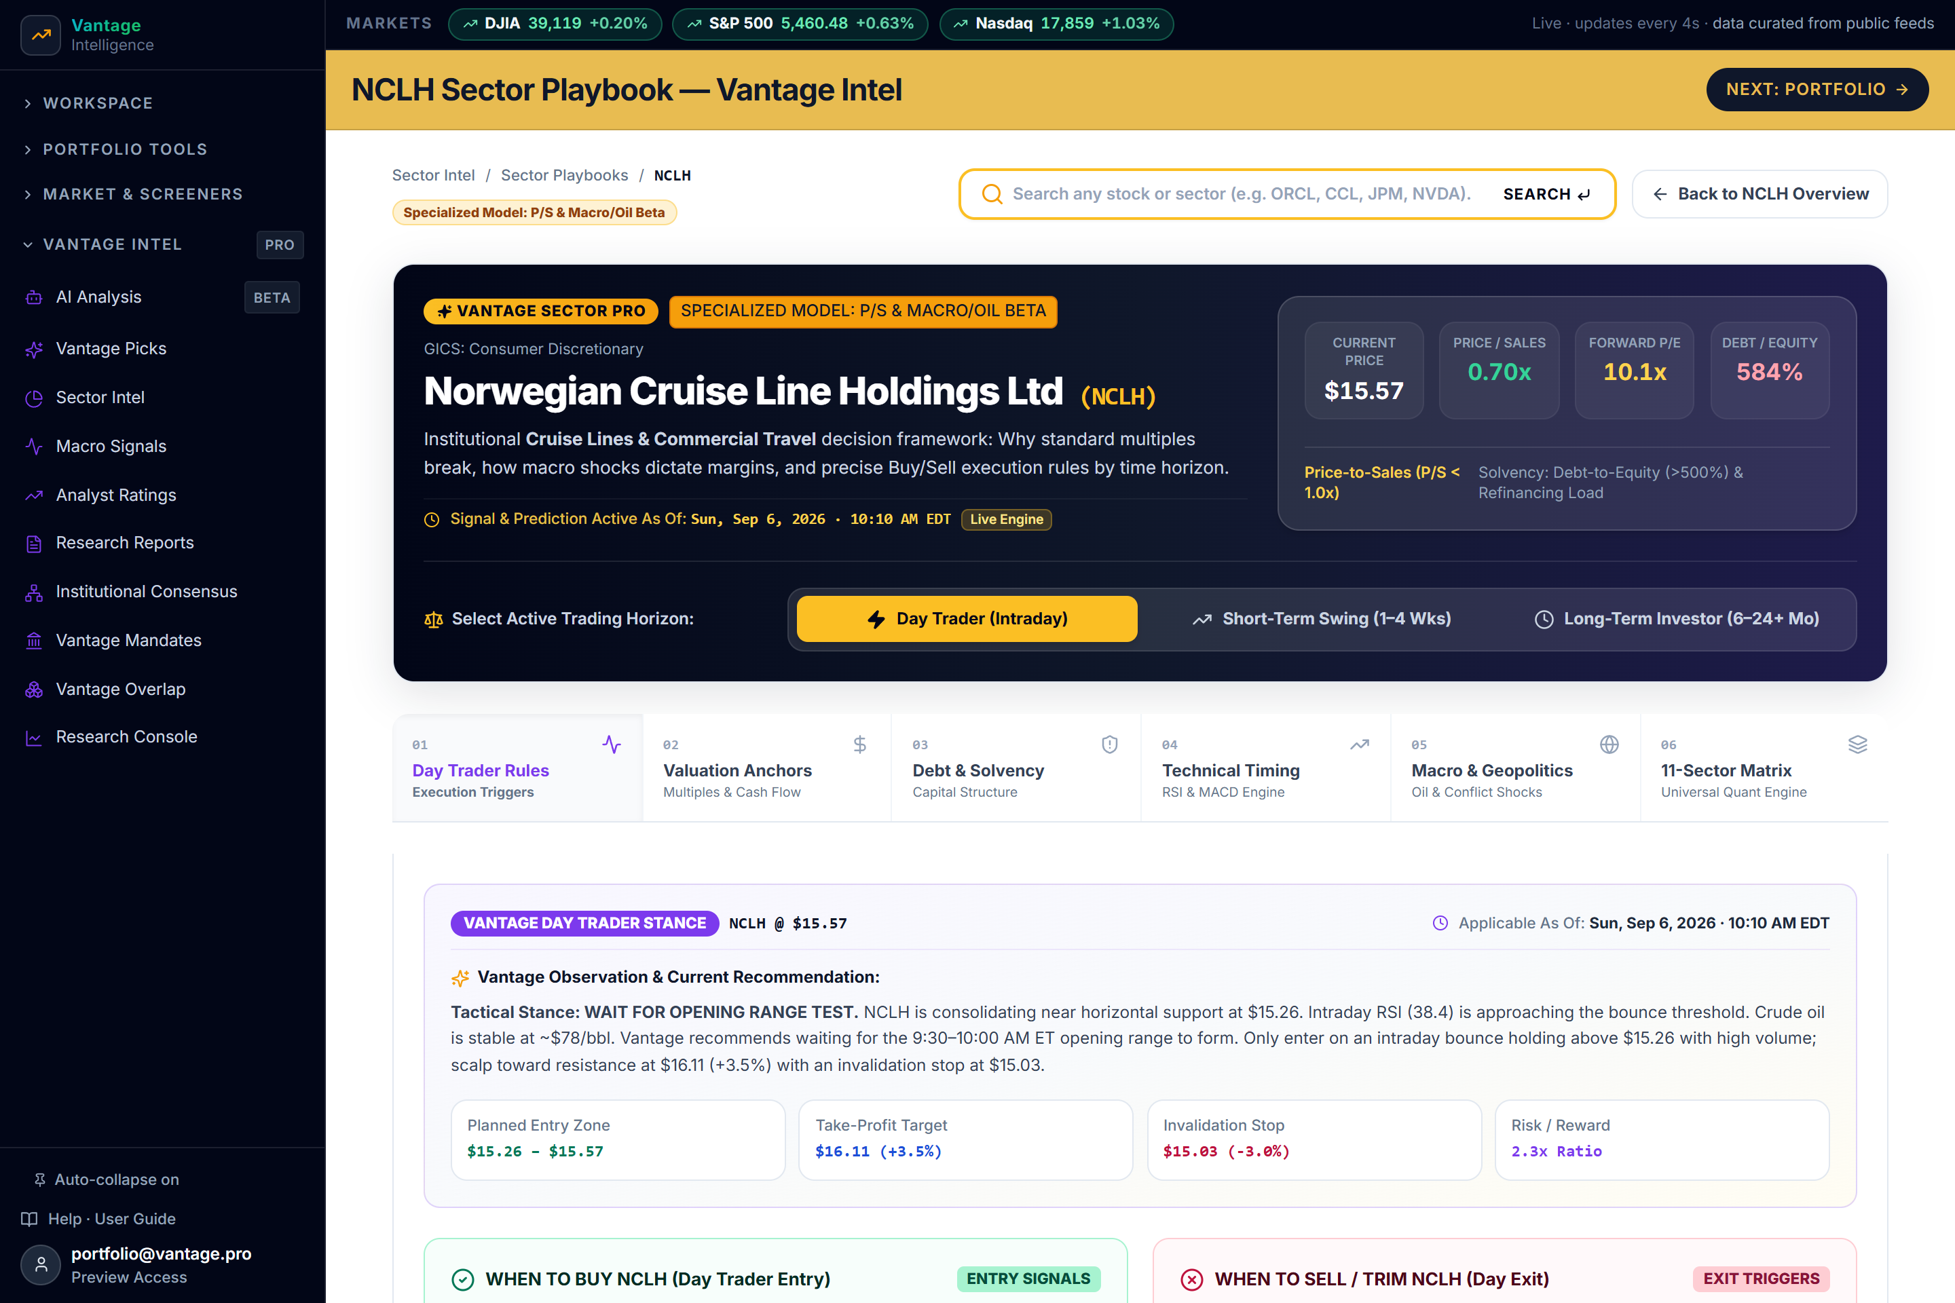This screenshot has width=1955, height=1303.
Task: Select Long-Term Investor (6–24+ Mo) horizon
Action: point(1677,619)
